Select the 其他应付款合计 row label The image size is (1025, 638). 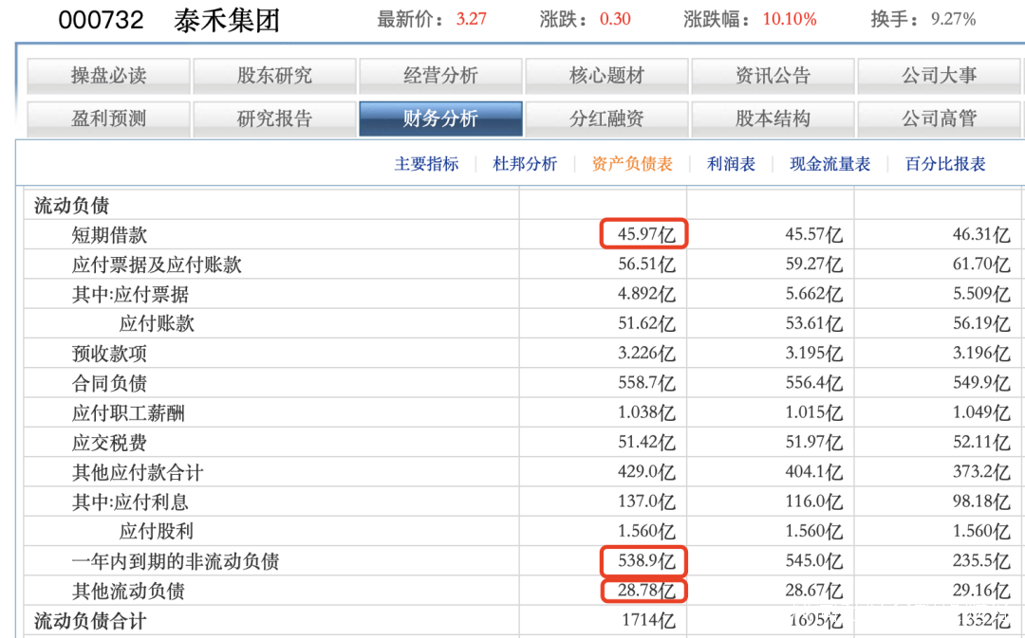point(138,473)
